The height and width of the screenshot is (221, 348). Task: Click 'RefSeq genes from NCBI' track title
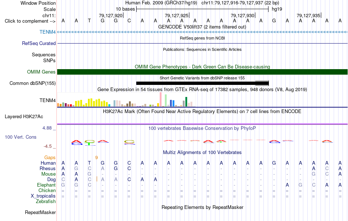pos(203,38)
